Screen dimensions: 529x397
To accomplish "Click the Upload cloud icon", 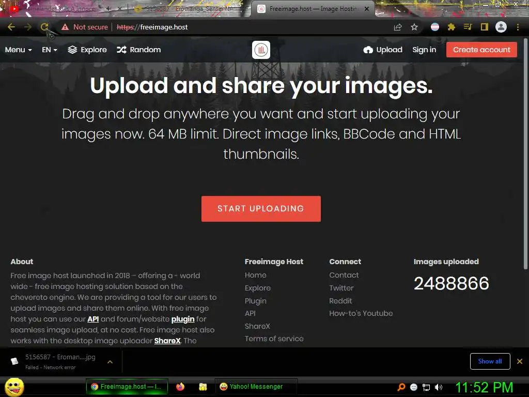I will point(368,50).
